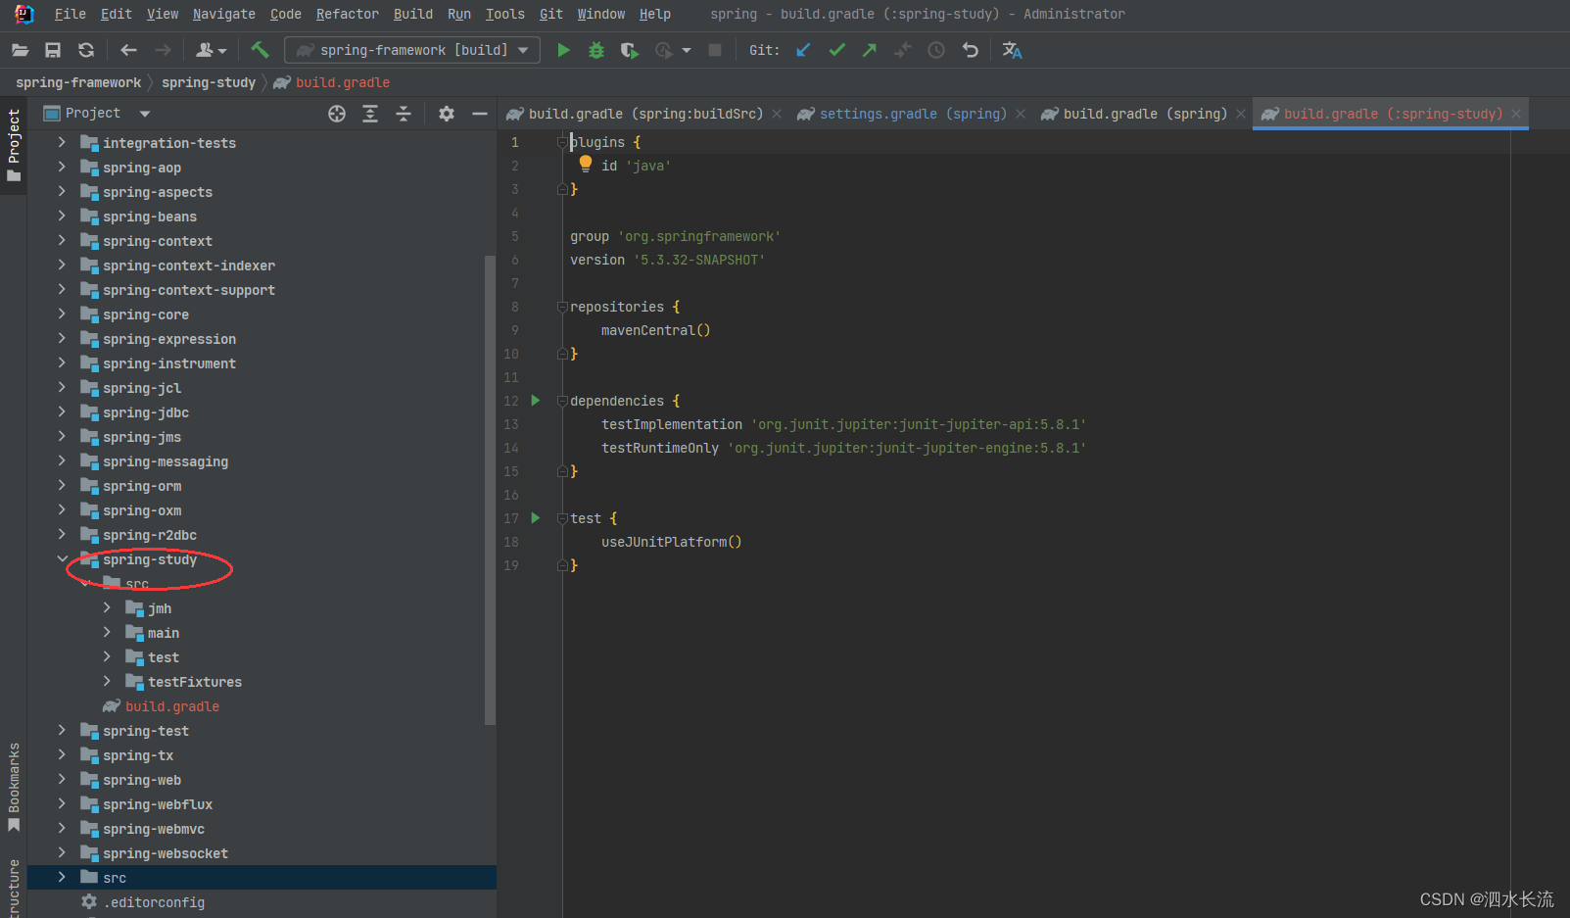1570x918 pixels.
Task: Select the spring-beans module row
Action: (x=262, y=217)
